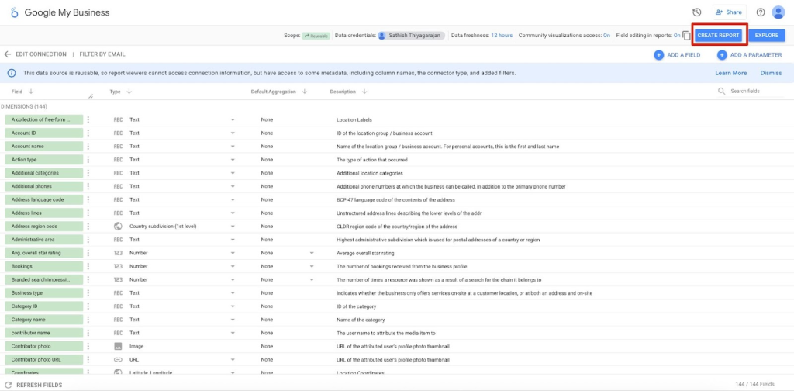Open the three-dot menu for Category ID
The height and width of the screenshot is (391, 794).
(88, 306)
